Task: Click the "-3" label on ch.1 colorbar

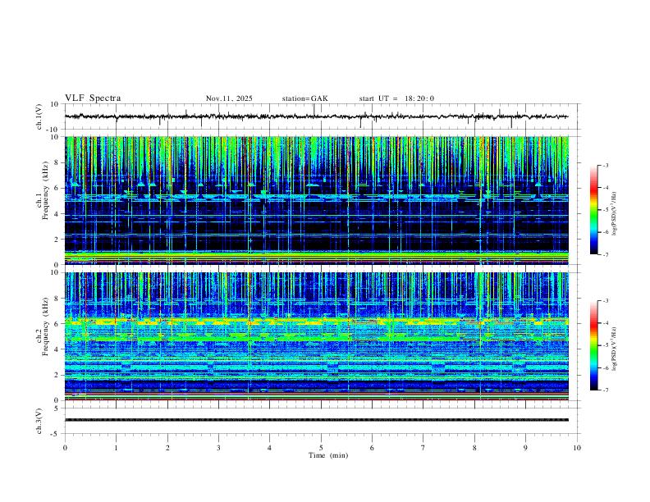Action: point(606,165)
